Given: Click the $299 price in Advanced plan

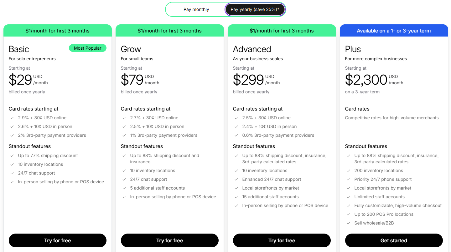Looking at the screenshot, I should [248, 80].
